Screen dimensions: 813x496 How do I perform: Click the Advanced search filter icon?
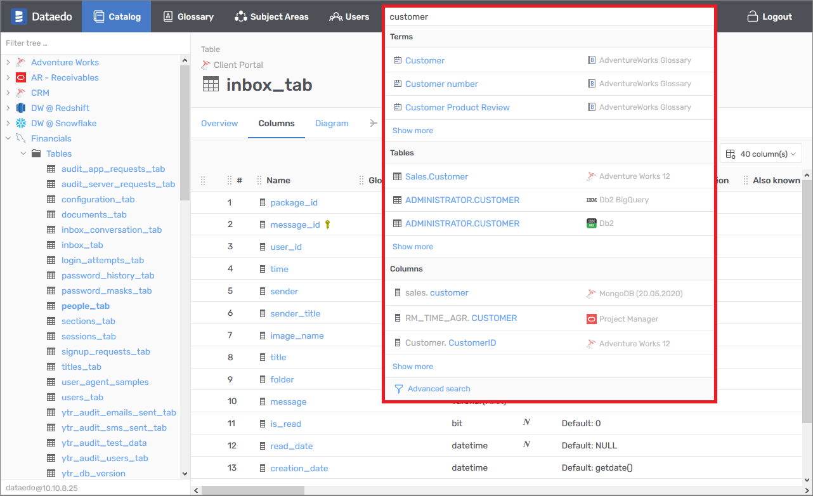(398, 389)
